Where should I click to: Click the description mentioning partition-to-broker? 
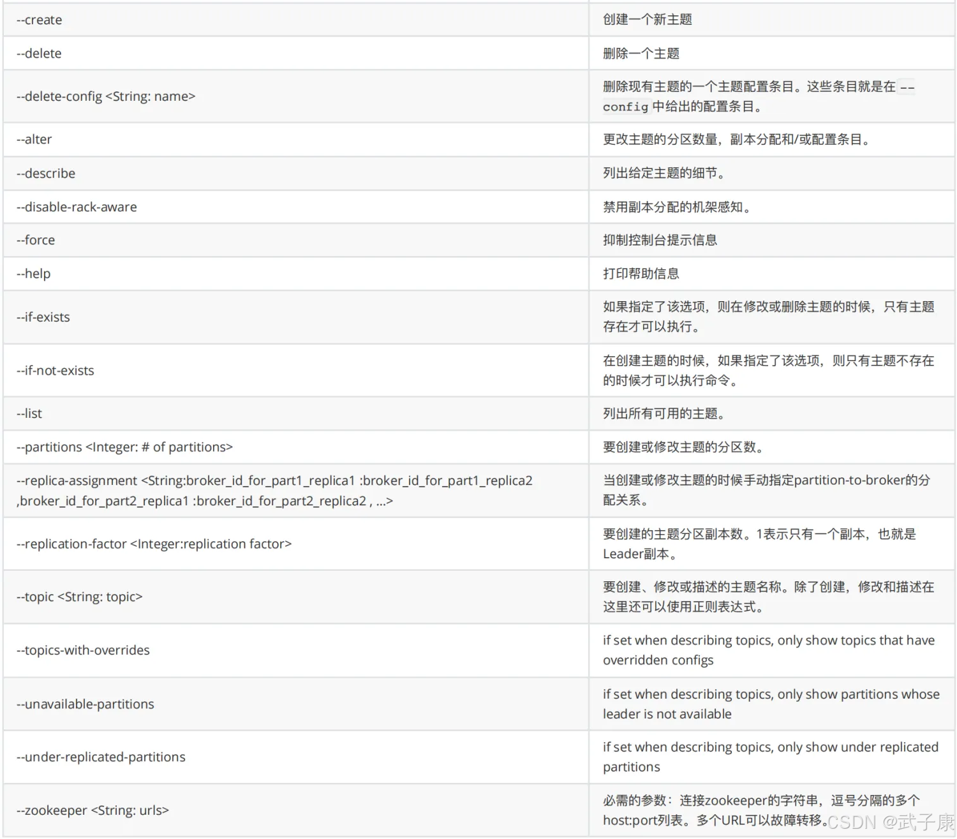click(767, 490)
